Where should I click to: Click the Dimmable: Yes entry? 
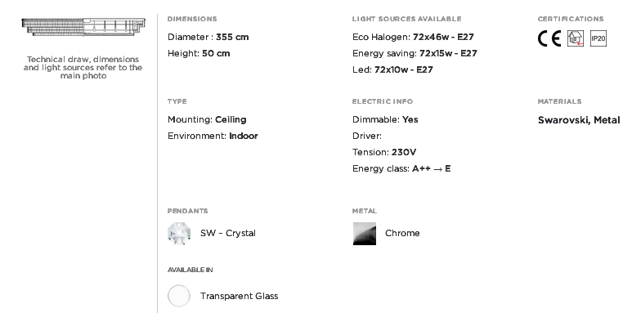coord(385,119)
